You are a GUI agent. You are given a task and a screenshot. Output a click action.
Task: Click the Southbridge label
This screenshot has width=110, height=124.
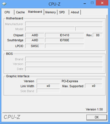coord(15,40)
